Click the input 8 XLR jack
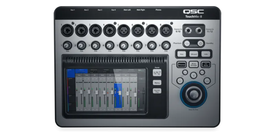The height and width of the screenshot is (135, 275). (x=166, y=31)
